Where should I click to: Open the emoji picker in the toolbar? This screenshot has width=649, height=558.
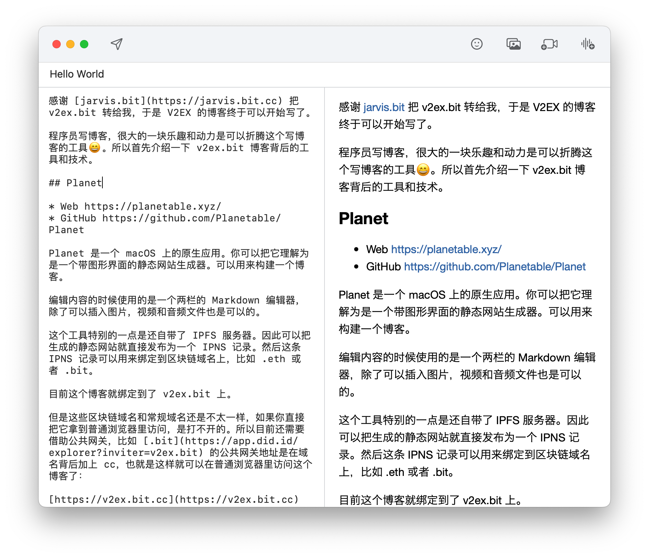click(x=477, y=44)
